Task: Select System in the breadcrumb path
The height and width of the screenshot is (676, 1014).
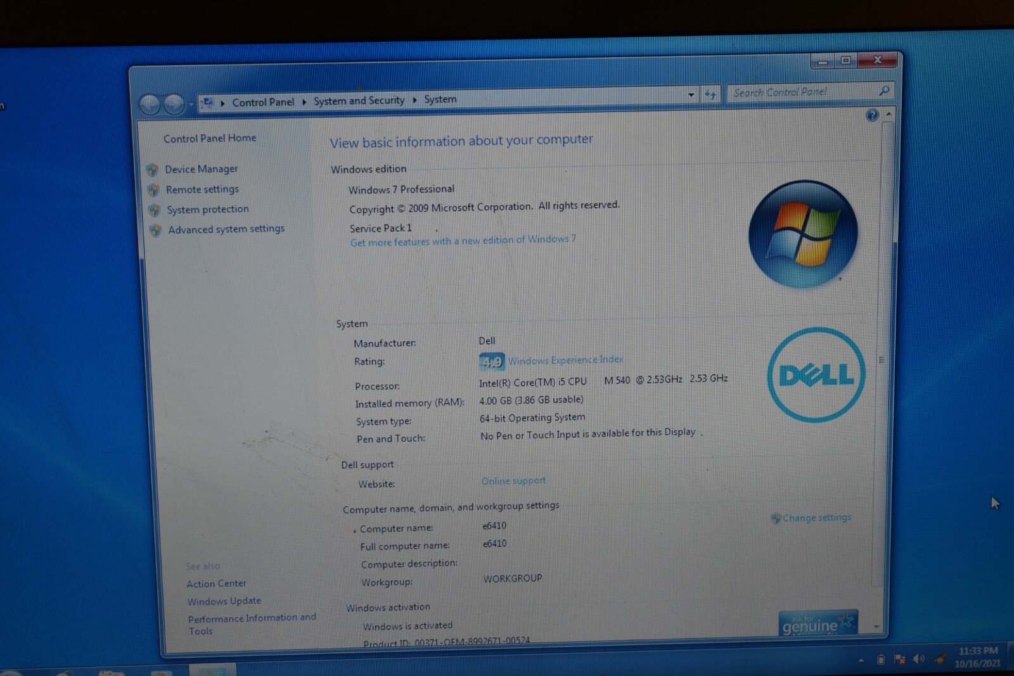Action: 440,99
